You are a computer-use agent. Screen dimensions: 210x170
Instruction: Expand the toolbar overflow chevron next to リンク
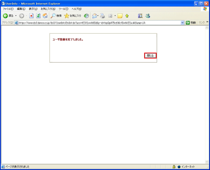[x=207, y=22]
